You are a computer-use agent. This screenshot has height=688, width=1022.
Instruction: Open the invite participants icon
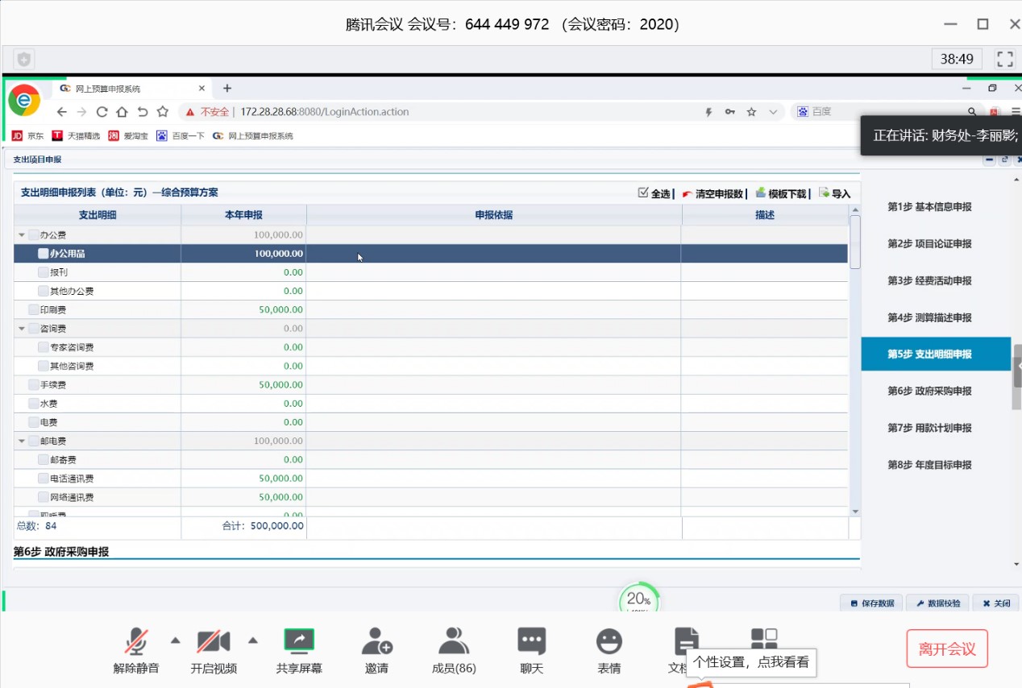coord(376,642)
